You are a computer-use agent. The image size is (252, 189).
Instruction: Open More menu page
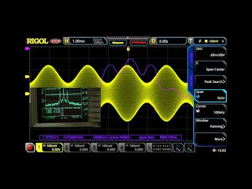click(211, 139)
